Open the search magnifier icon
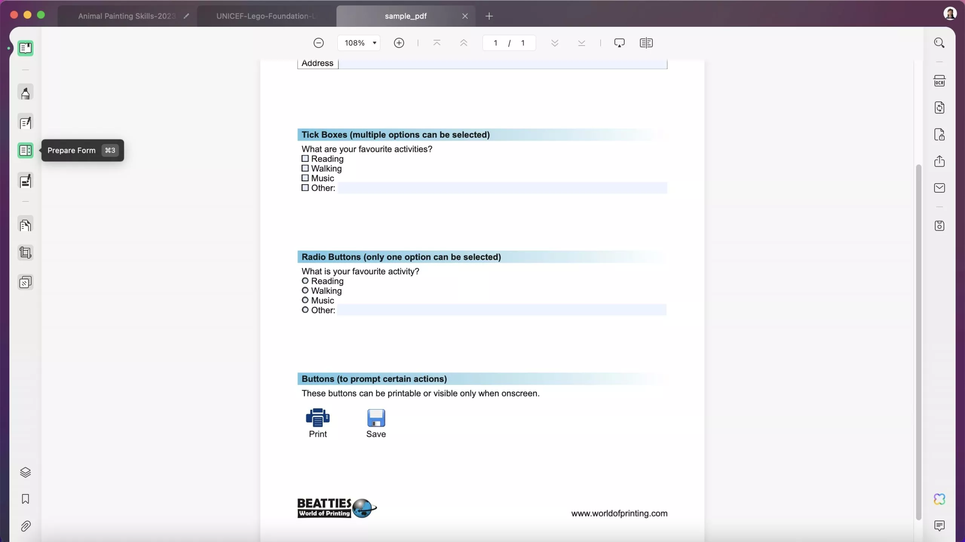Image resolution: width=965 pixels, height=542 pixels. point(939,43)
